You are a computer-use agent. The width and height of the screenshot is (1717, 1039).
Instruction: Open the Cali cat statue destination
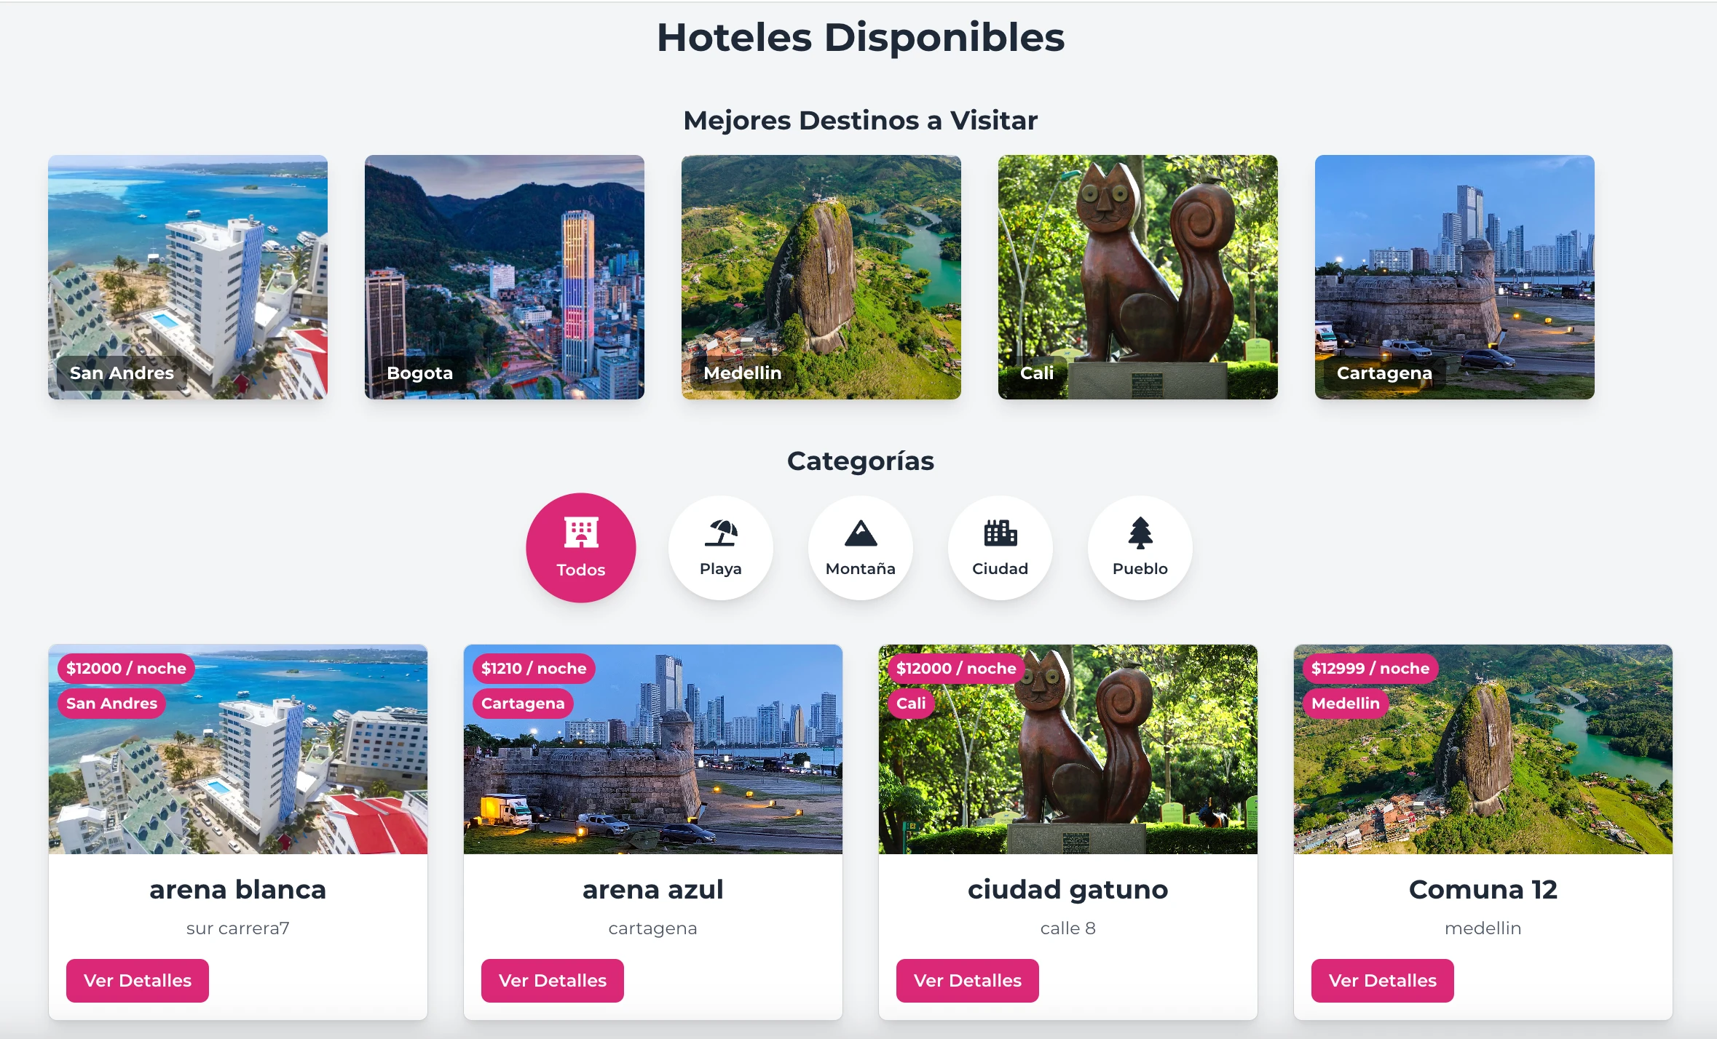click(1138, 277)
